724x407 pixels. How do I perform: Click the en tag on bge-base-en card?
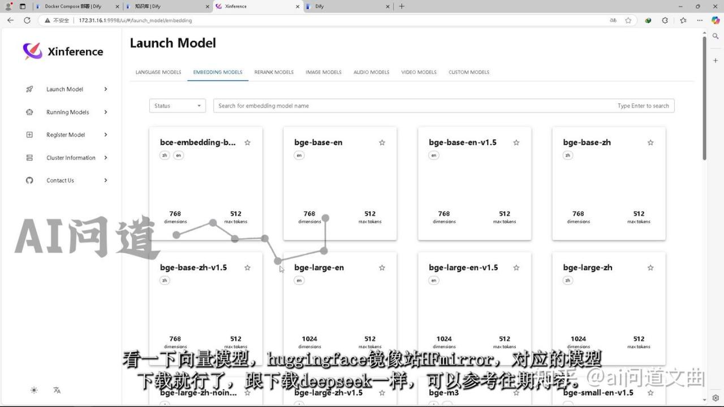click(299, 155)
